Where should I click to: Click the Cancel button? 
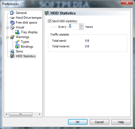point(99,122)
